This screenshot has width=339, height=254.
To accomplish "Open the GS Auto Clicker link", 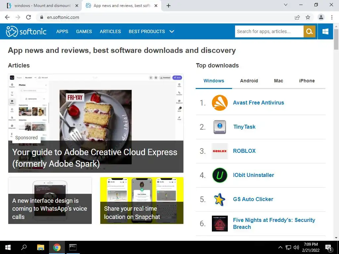I will click(x=253, y=199).
